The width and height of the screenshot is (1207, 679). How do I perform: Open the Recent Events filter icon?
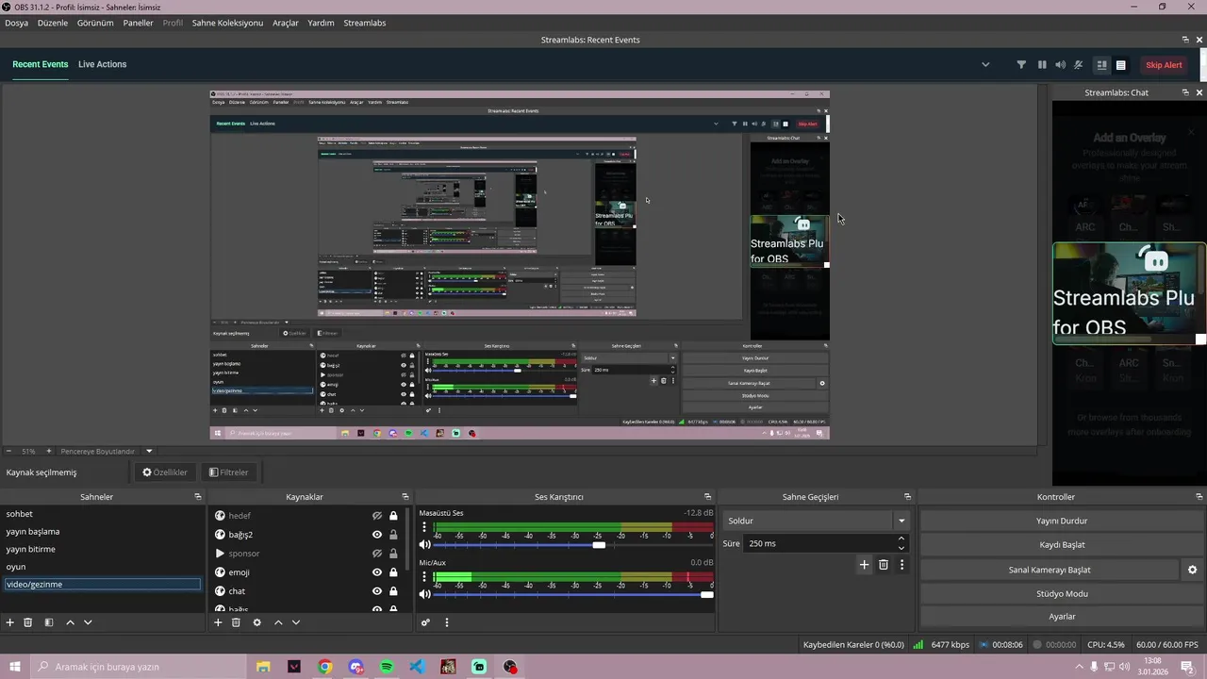(x=1021, y=65)
